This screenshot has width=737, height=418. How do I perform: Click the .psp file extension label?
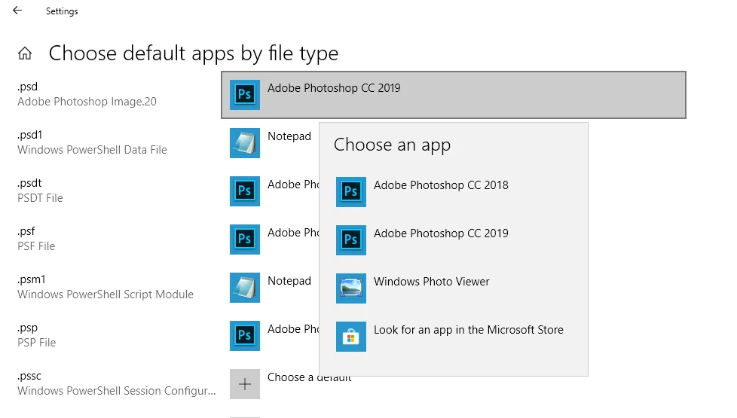[x=27, y=328]
